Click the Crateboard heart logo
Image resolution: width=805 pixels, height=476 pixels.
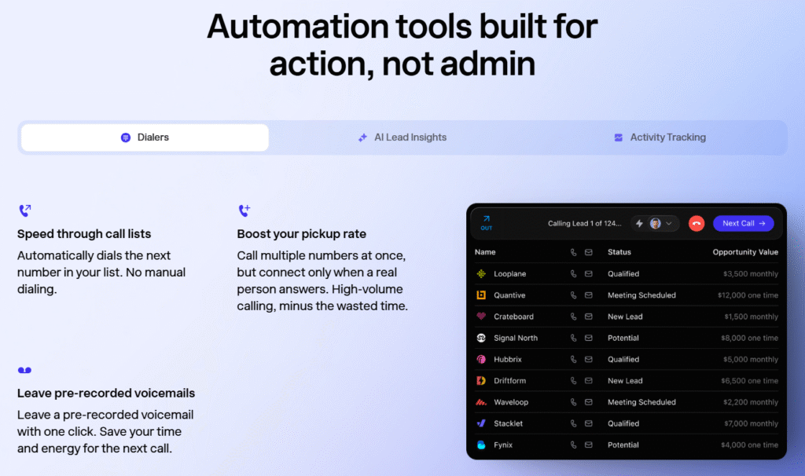pos(481,317)
